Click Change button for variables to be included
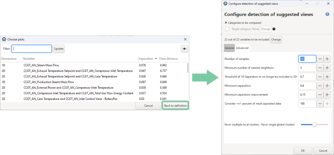 click(276, 39)
